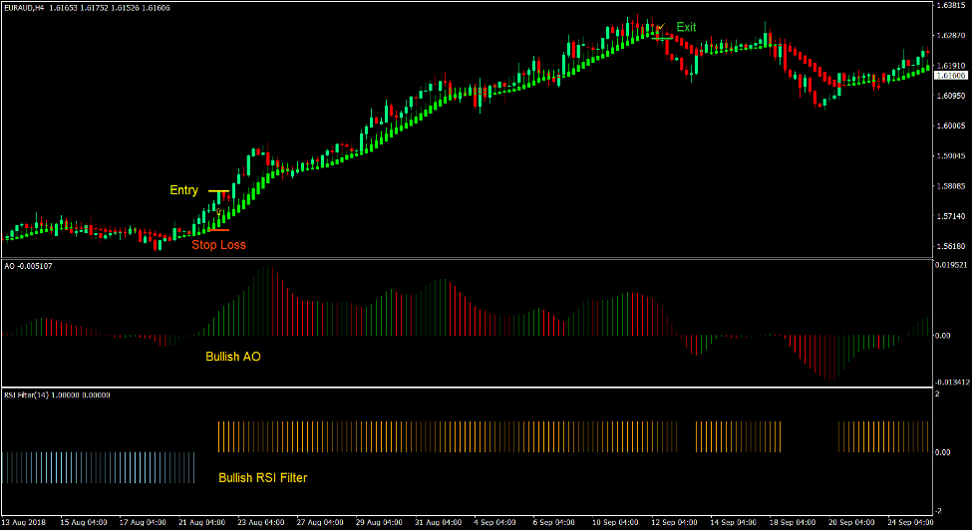Click the 23 Aug 04:00 time axis label
The width and height of the screenshot is (974, 531).
[x=262, y=522]
